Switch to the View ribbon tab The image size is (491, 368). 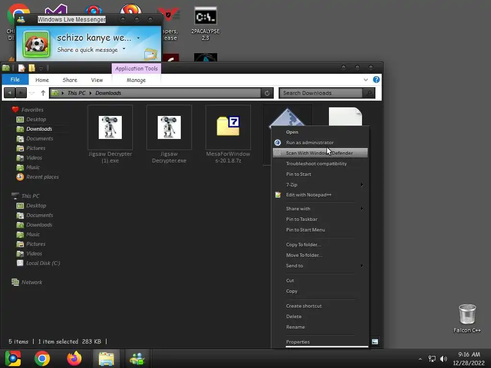(x=97, y=80)
